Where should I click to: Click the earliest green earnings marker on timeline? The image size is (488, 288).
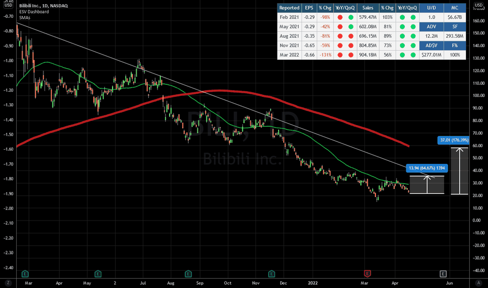pyautogui.click(x=25, y=274)
